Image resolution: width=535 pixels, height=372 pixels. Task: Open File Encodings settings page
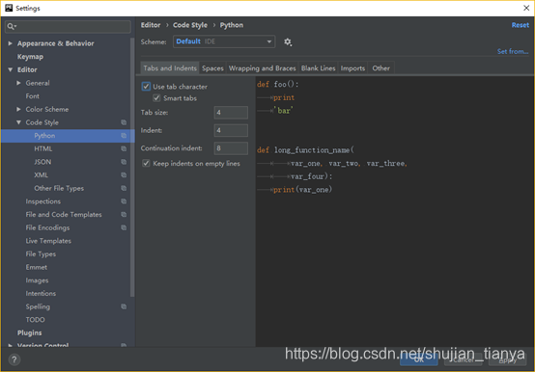(47, 227)
